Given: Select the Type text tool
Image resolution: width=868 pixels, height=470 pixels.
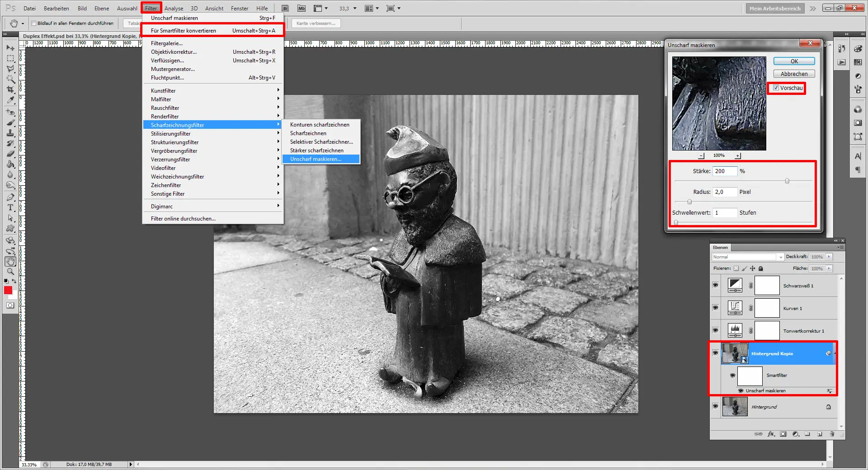Looking at the screenshot, I should click(x=10, y=207).
